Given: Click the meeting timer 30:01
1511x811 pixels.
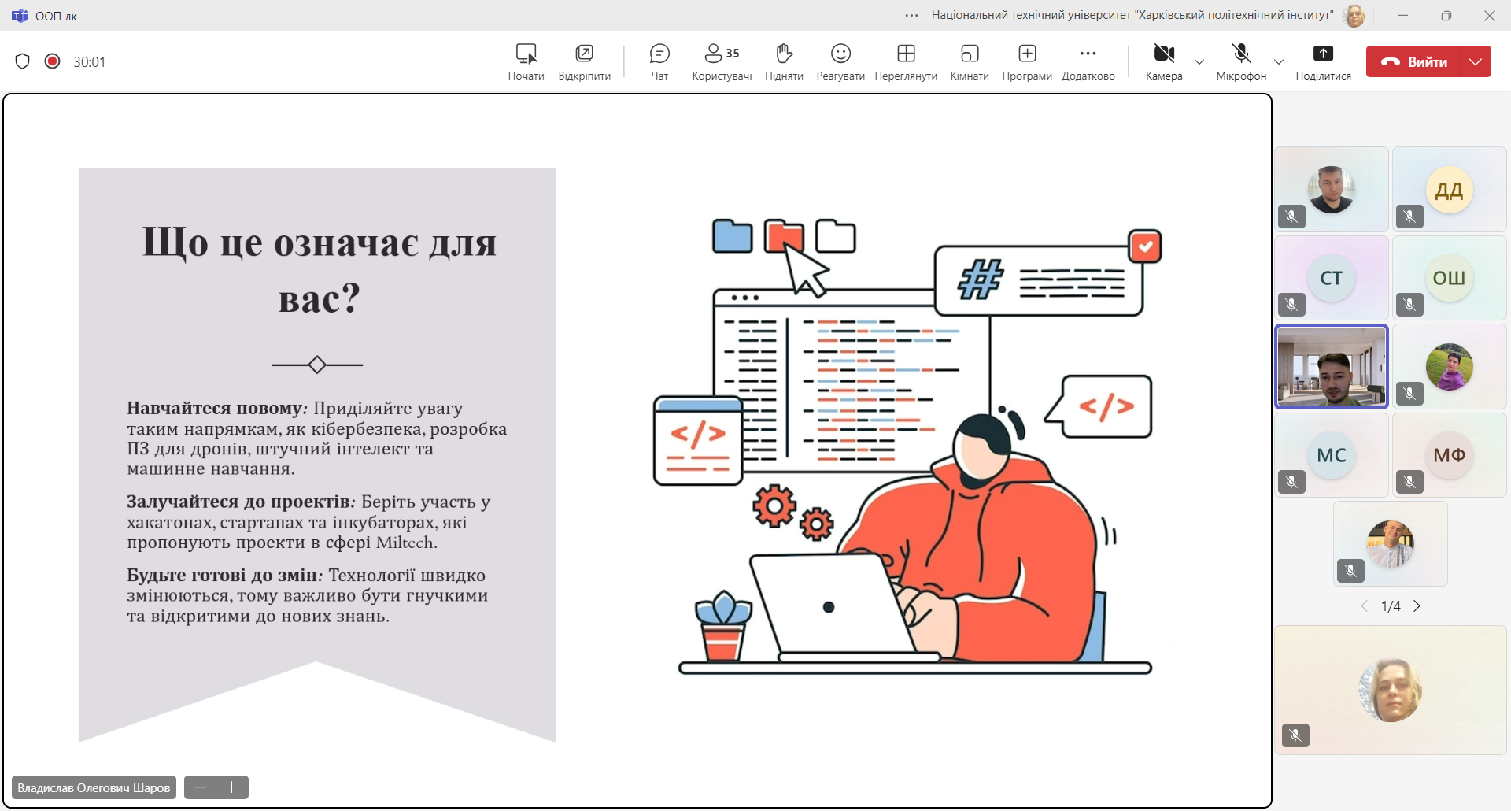Looking at the screenshot, I should pyautogui.click(x=89, y=62).
